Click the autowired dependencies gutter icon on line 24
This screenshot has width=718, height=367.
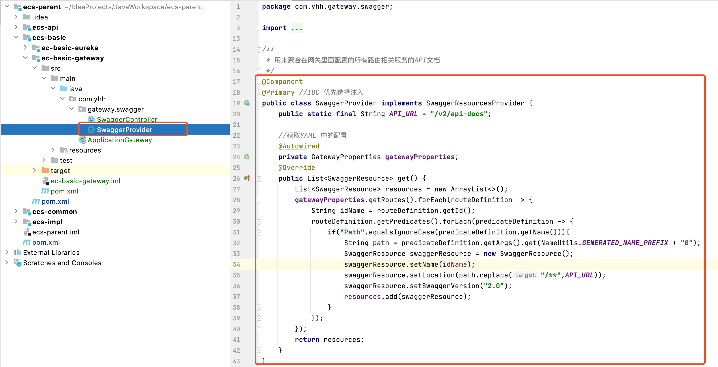pyautogui.click(x=247, y=157)
